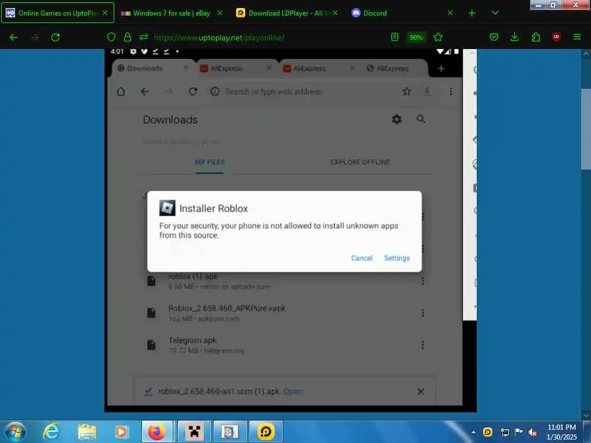Launch Internet Explorer from taskbar

51,431
